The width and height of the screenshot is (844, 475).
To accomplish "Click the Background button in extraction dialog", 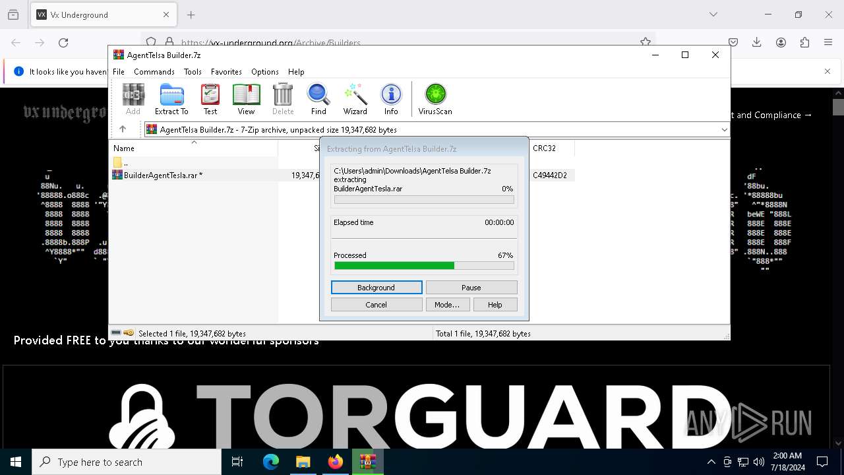I will point(377,288).
